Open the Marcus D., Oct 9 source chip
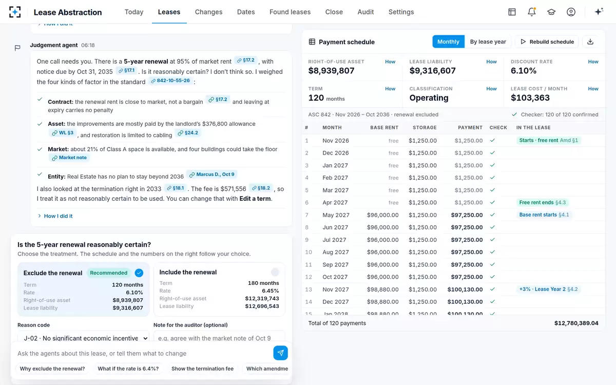Image resolution: width=616 pixels, height=385 pixels. click(211, 175)
